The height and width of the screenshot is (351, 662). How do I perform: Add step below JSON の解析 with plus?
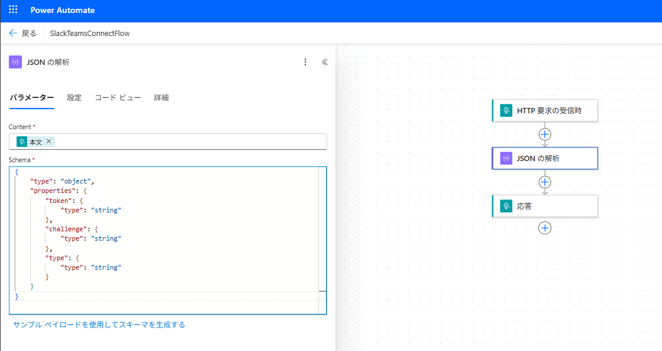(545, 182)
